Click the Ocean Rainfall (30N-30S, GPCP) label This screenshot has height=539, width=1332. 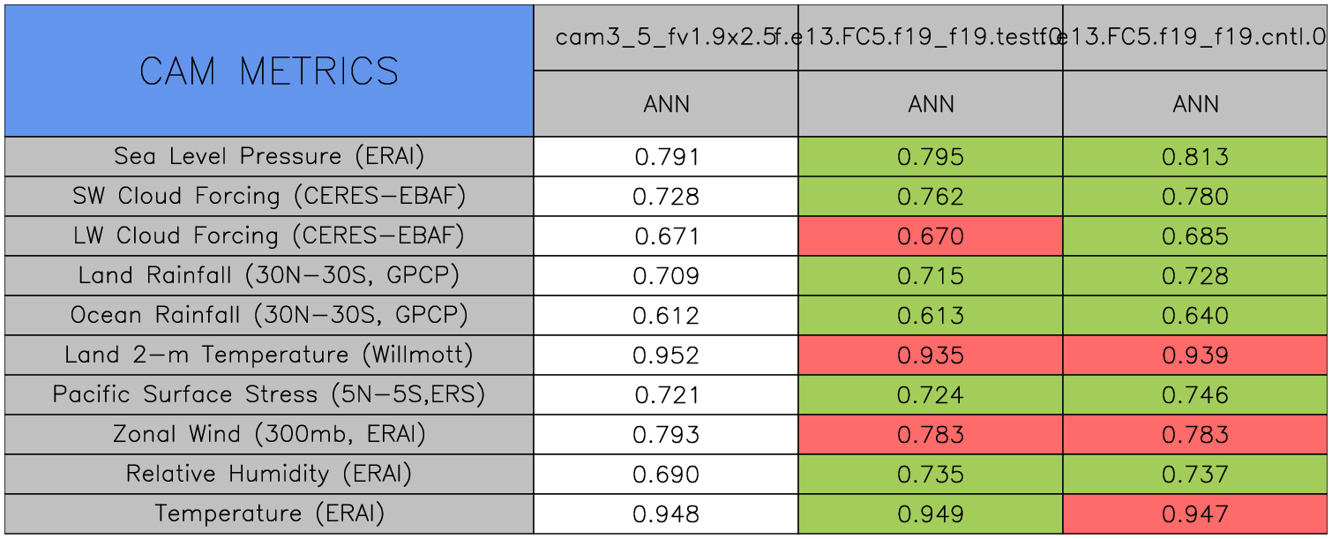(269, 315)
